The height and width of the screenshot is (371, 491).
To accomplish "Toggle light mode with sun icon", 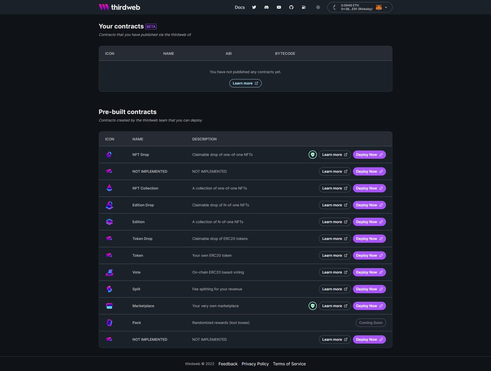I will (x=318, y=7).
